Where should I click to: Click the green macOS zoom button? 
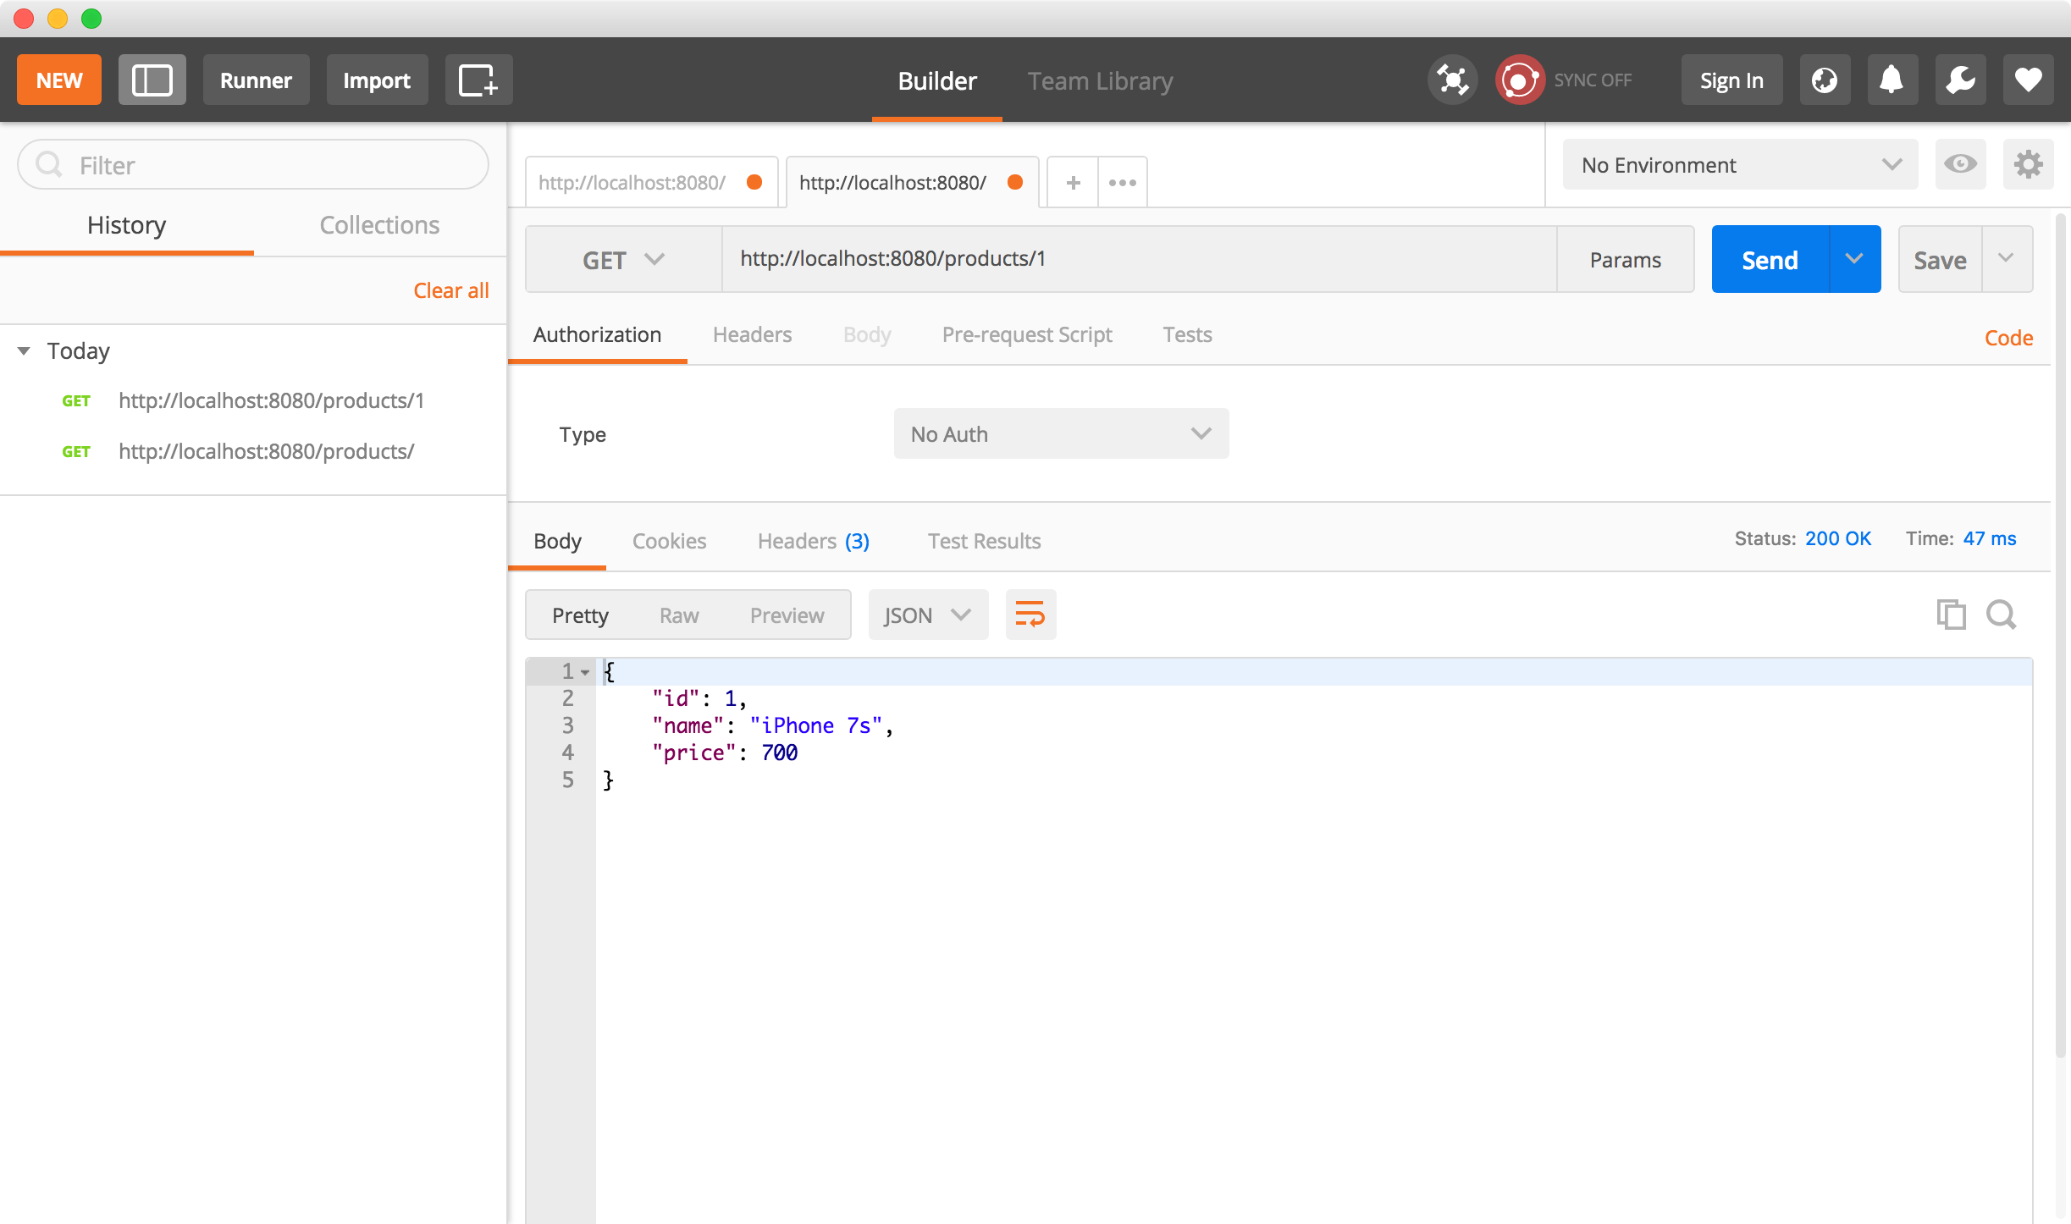(x=91, y=19)
